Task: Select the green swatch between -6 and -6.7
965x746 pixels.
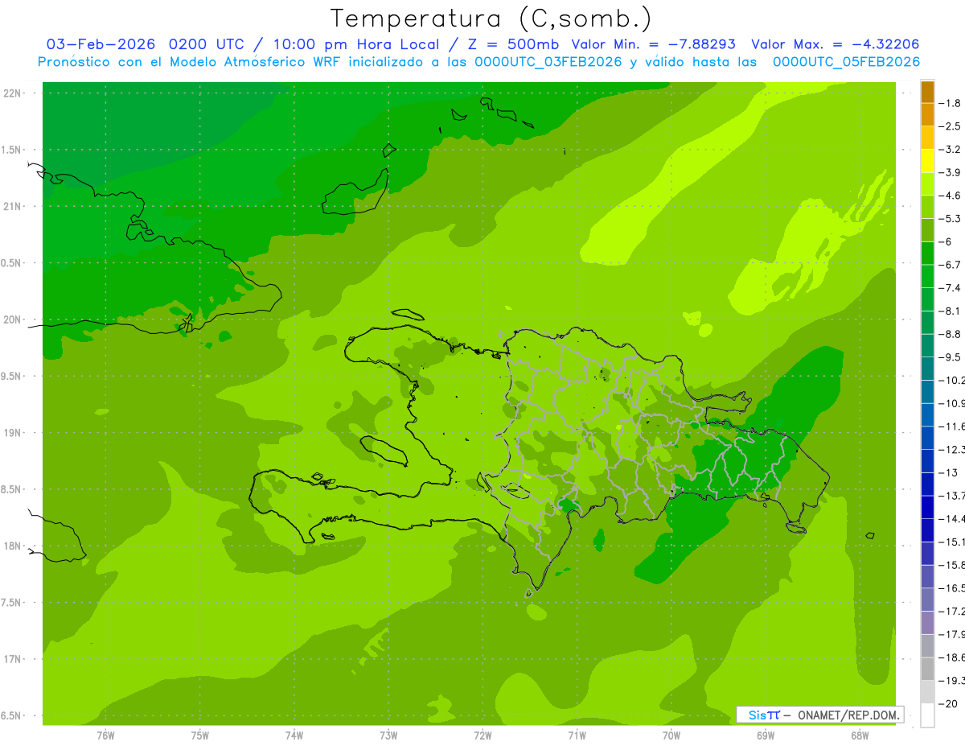Action: click(927, 253)
